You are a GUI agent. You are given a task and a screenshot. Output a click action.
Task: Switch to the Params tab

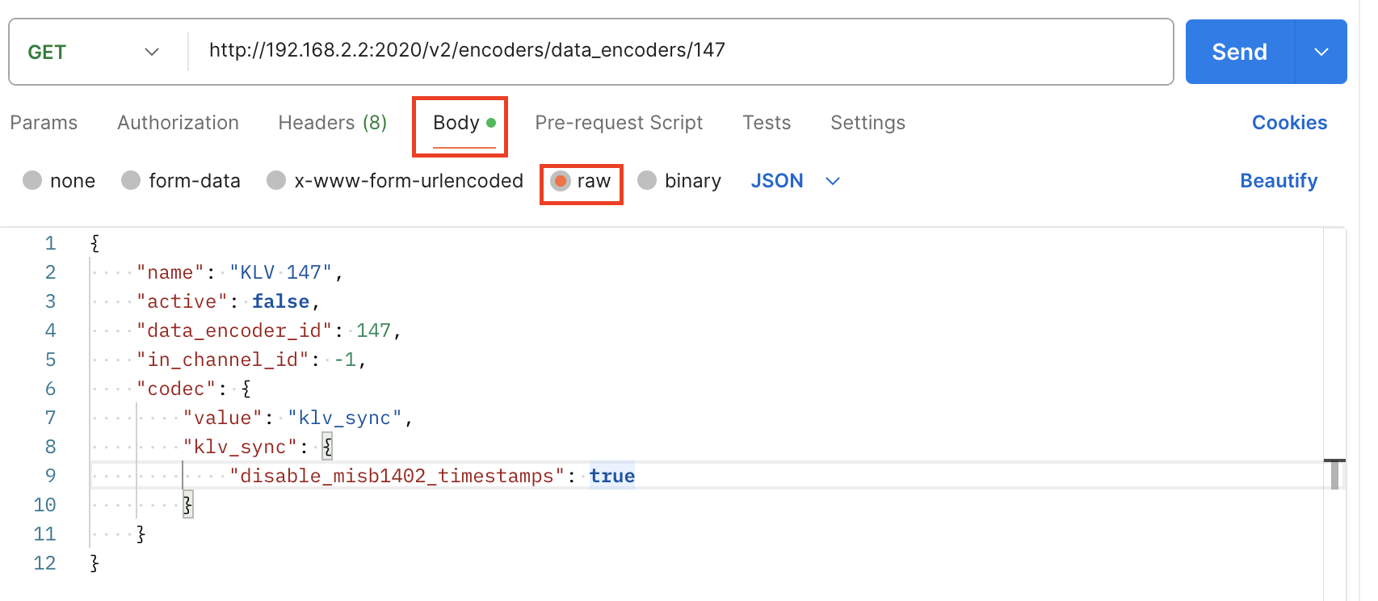[x=44, y=123]
